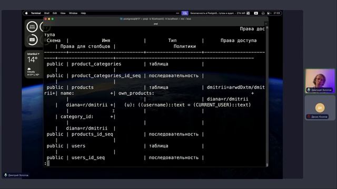The image size is (337, 189).
Task: Click the cloudy weather icon in widget
Action: point(29,69)
